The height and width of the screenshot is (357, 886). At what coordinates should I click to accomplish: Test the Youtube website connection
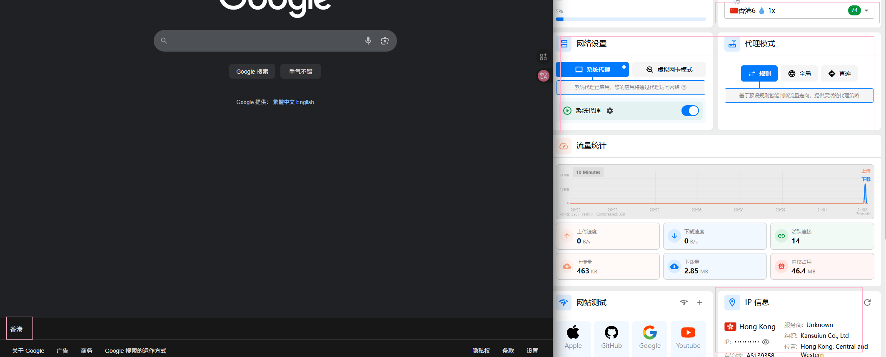coord(688,337)
